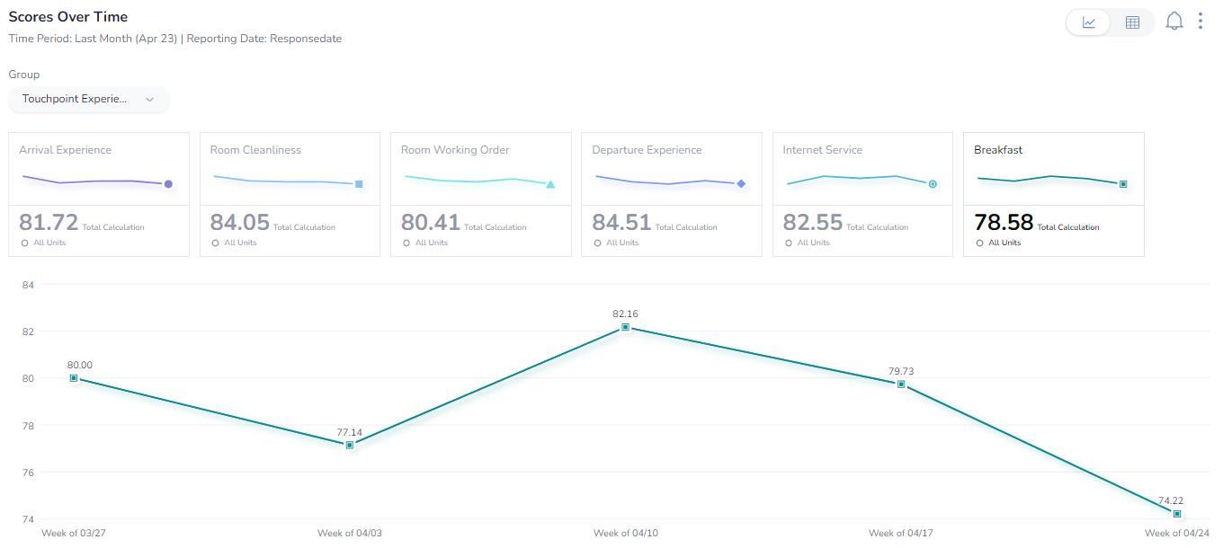This screenshot has width=1223, height=557.
Task: Open the notification bell alerts
Action: tap(1174, 22)
